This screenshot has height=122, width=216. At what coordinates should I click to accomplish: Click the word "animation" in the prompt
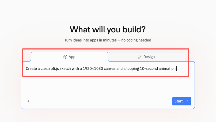pos(167,68)
